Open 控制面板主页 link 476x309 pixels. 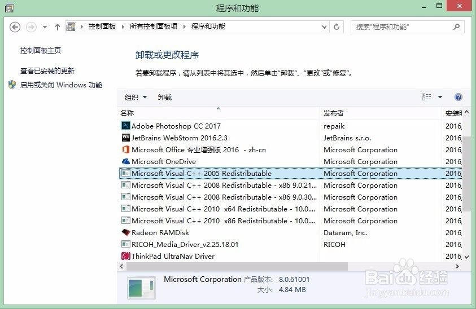coord(41,50)
